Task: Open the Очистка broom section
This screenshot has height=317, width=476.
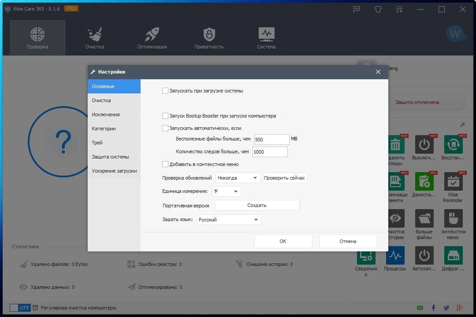Action: 95,37
